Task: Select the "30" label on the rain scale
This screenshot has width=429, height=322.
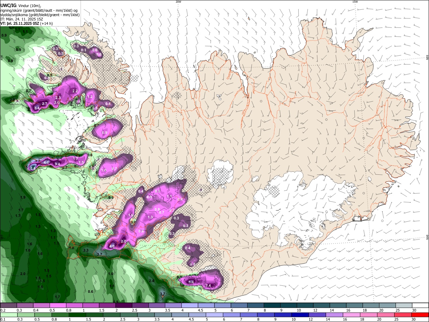Action: click(x=414, y=320)
